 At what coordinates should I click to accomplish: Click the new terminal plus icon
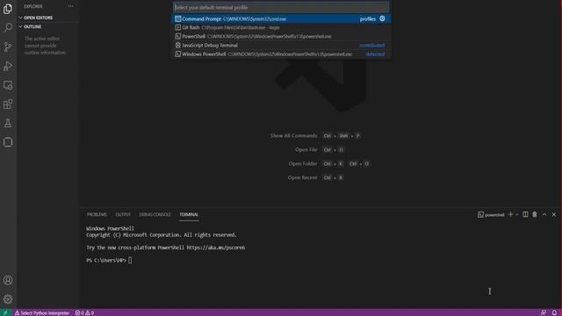(511, 214)
